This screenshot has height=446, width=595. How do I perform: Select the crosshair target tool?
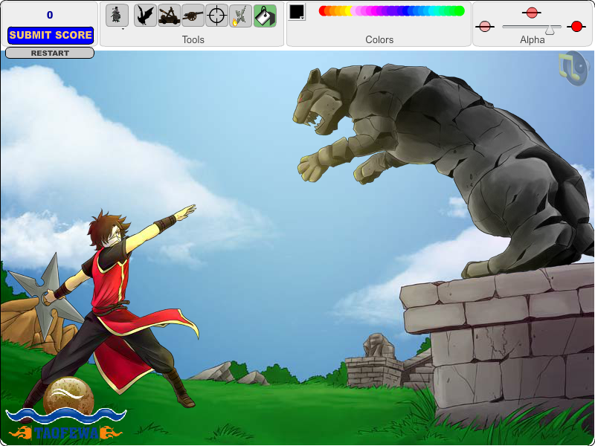click(216, 16)
